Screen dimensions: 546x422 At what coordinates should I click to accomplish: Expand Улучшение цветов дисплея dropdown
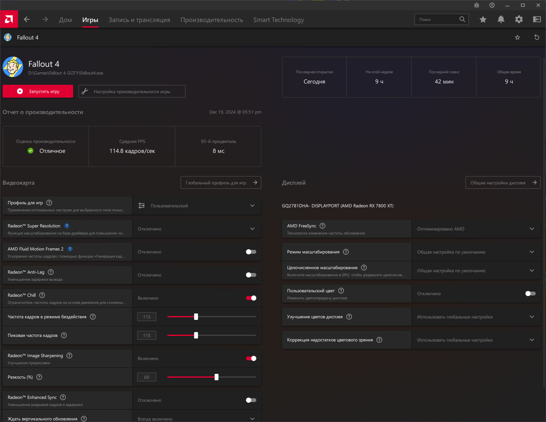476,317
